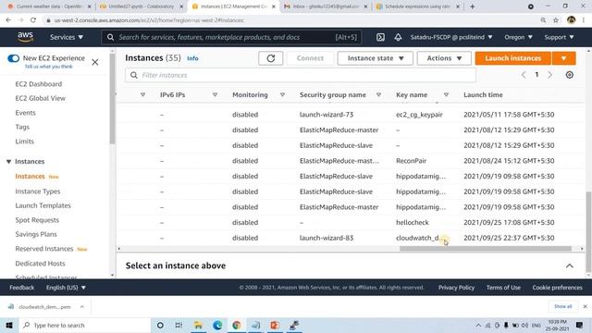Click the Connect button
Viewport: 592px width, 333px height.
[310, 58]
